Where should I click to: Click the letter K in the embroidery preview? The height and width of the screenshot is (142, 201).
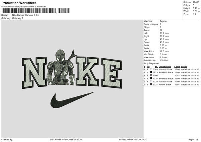(87, 71)
